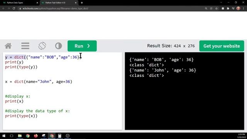Screen dimensions: 247x139
Task: Click the first <class 'dict'> output line
Action: coord(147,65)
